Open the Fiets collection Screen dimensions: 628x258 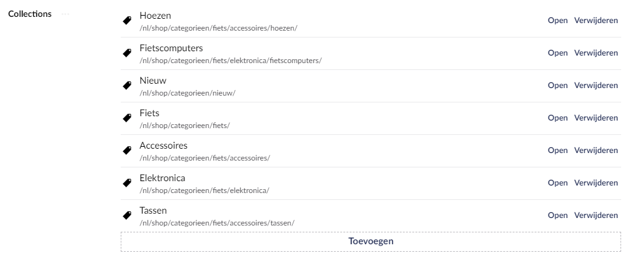point(557,118)
